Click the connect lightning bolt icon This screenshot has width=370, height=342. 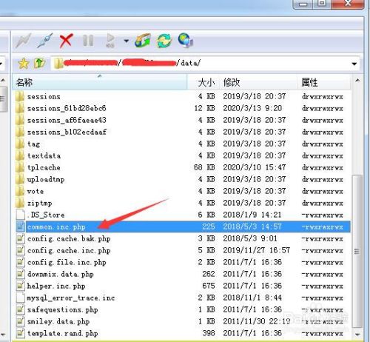pyautogui.click(x=23, y=41)
